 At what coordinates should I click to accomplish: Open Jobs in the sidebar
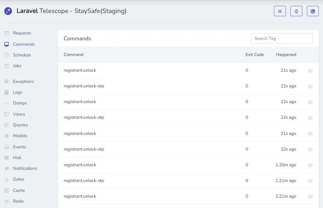point(17,66)
